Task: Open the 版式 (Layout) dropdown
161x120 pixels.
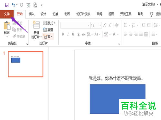Action: coord(49,23)
